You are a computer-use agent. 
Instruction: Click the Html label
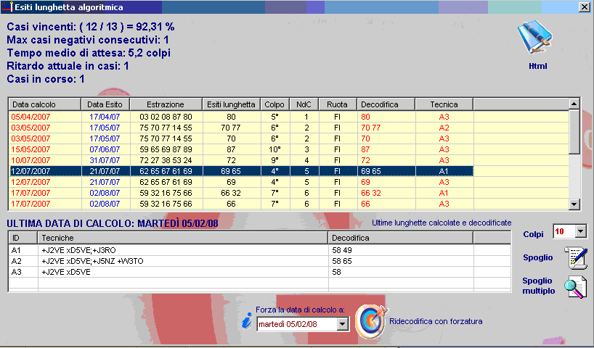tap(537, 66)
